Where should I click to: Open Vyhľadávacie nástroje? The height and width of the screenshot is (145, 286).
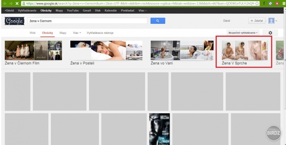coord(100,33)
